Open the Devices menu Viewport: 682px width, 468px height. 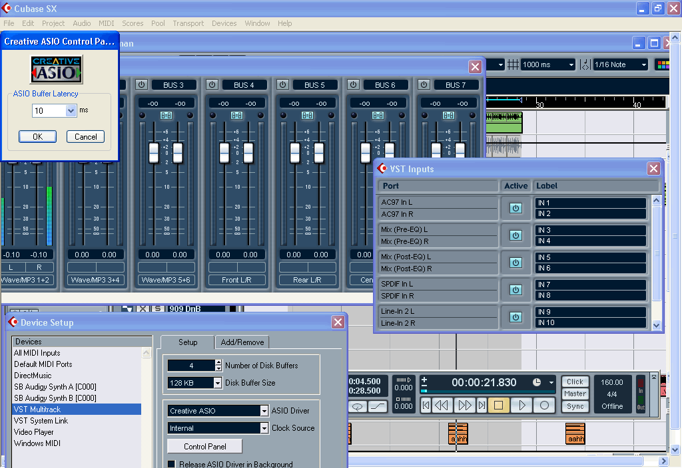(x=224, y=23)
